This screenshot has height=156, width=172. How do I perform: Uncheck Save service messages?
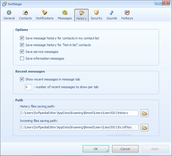22,52
